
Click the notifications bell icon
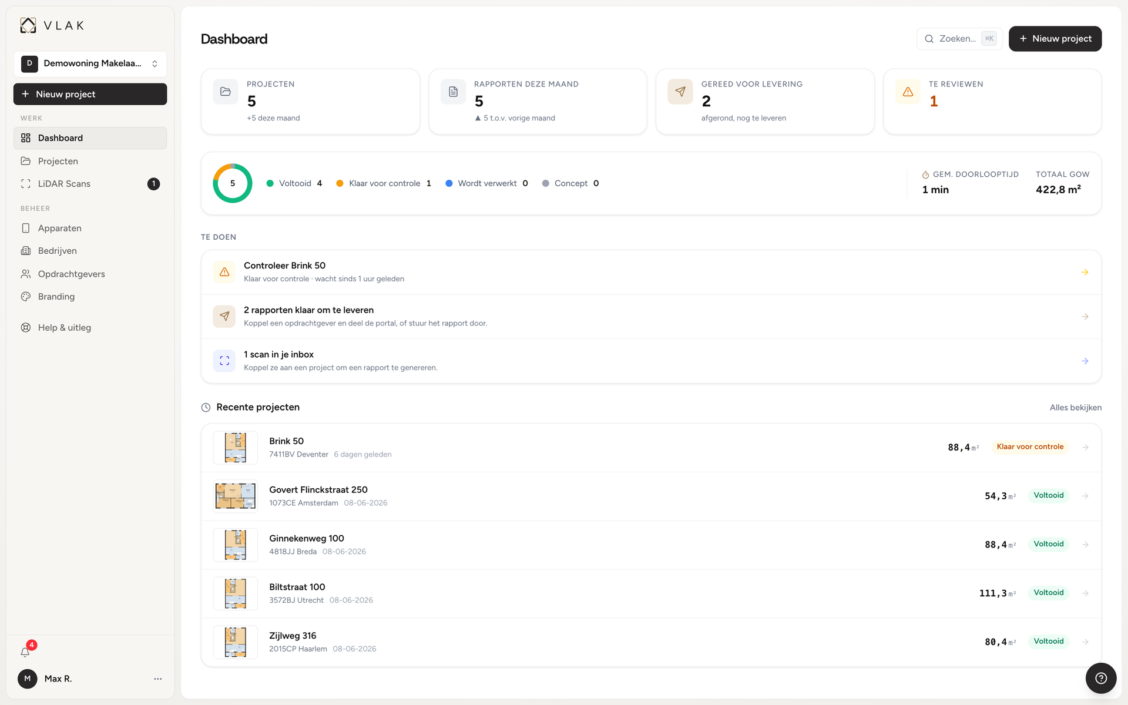pyautogui.click(x=25, y=652)
